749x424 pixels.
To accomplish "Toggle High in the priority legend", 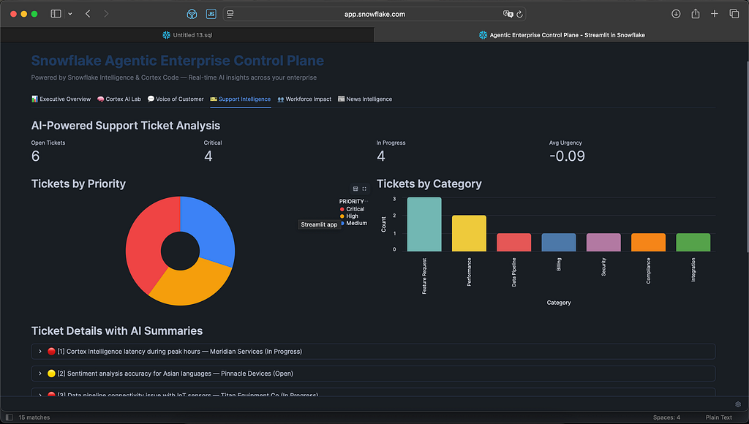I will click(349, 216).
